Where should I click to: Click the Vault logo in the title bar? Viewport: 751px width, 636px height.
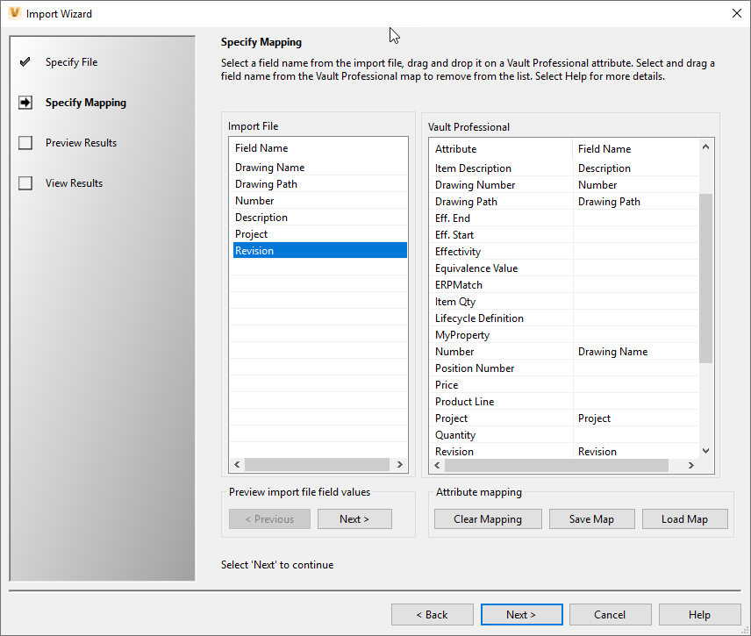(14, 12)
